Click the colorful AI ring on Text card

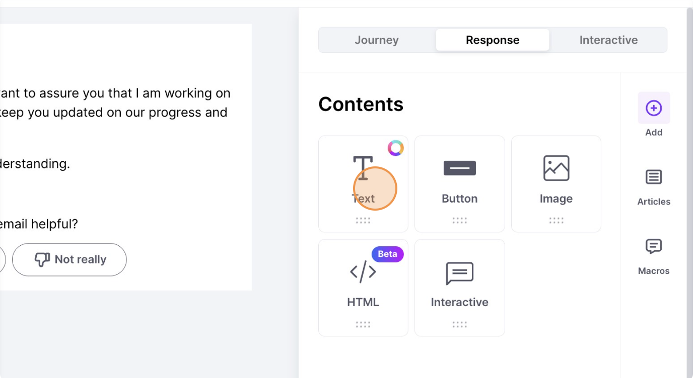coord(395,148)
